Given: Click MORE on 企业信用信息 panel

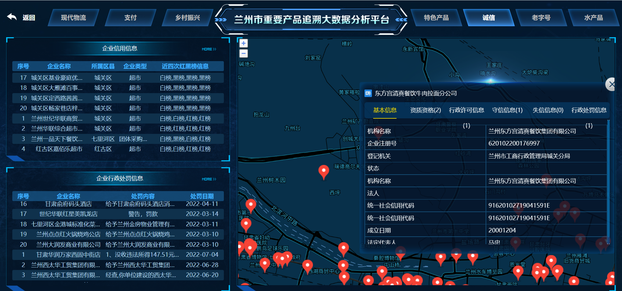Looking at the screenshot, I should [209, 49].
